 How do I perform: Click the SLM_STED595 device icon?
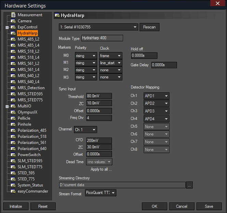click(x=13, y=161)
